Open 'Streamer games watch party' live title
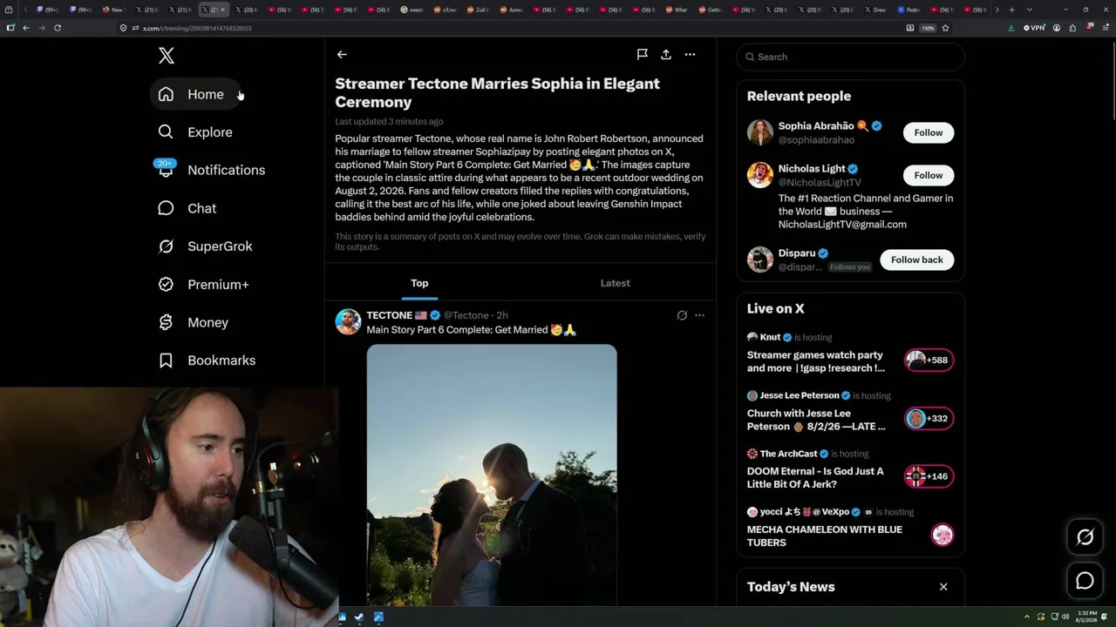 816,361
